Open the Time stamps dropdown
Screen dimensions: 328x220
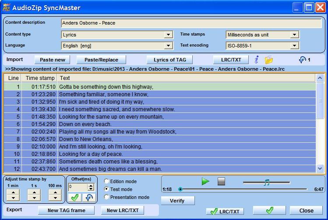tap(294, 35)
